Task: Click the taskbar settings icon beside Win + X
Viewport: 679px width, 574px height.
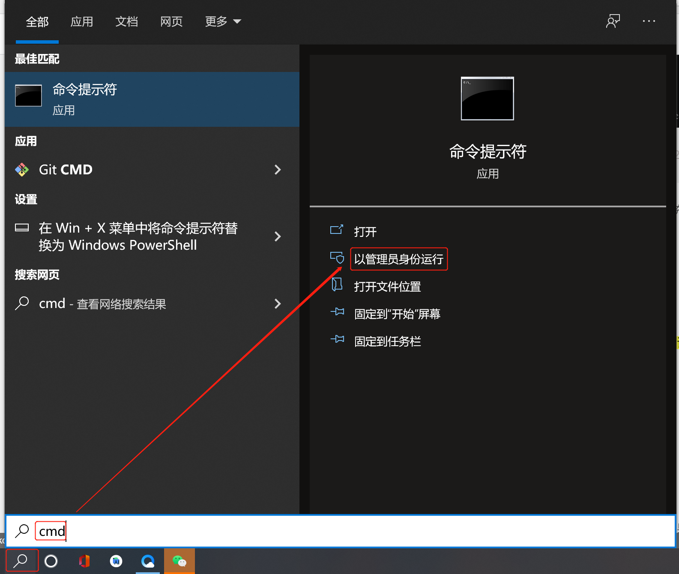Action: point(22,227)
